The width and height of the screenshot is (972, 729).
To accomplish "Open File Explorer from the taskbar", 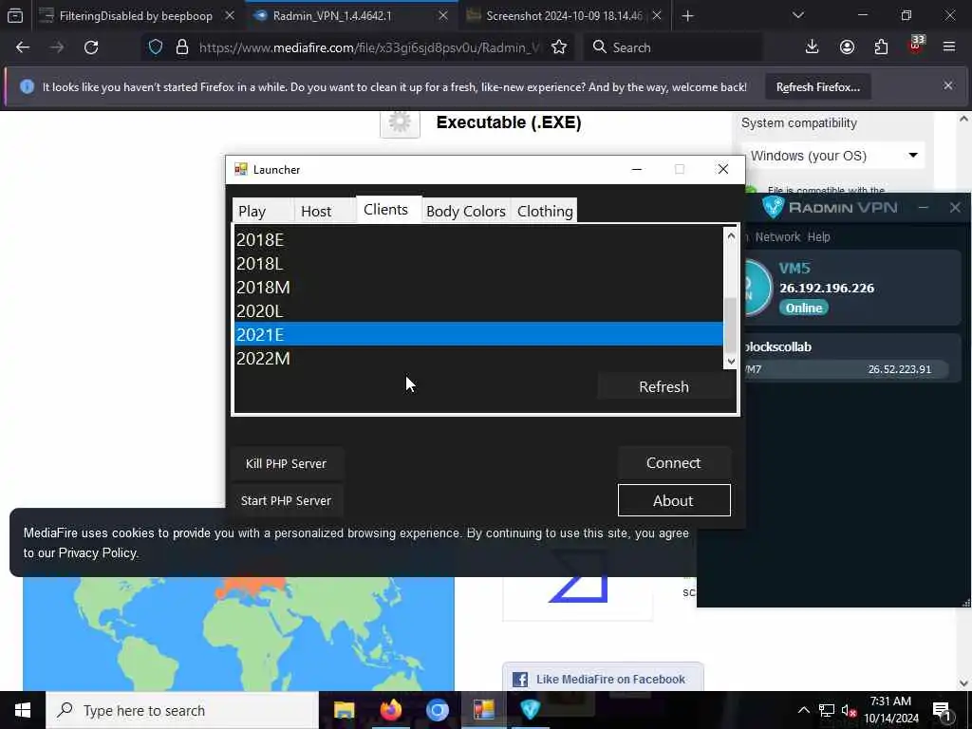I will point(344,710).
